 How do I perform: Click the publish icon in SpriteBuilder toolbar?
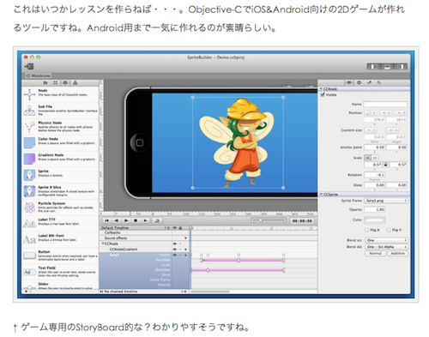(x=29, y=67)
